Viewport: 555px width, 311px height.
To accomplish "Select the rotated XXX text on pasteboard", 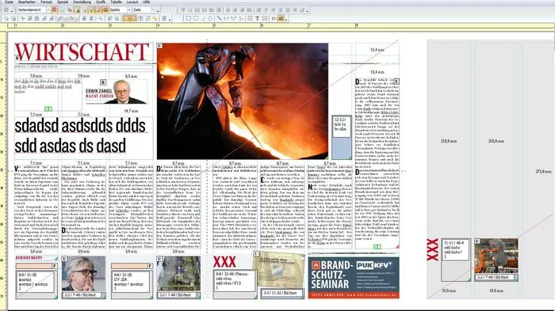I will 432,249.
